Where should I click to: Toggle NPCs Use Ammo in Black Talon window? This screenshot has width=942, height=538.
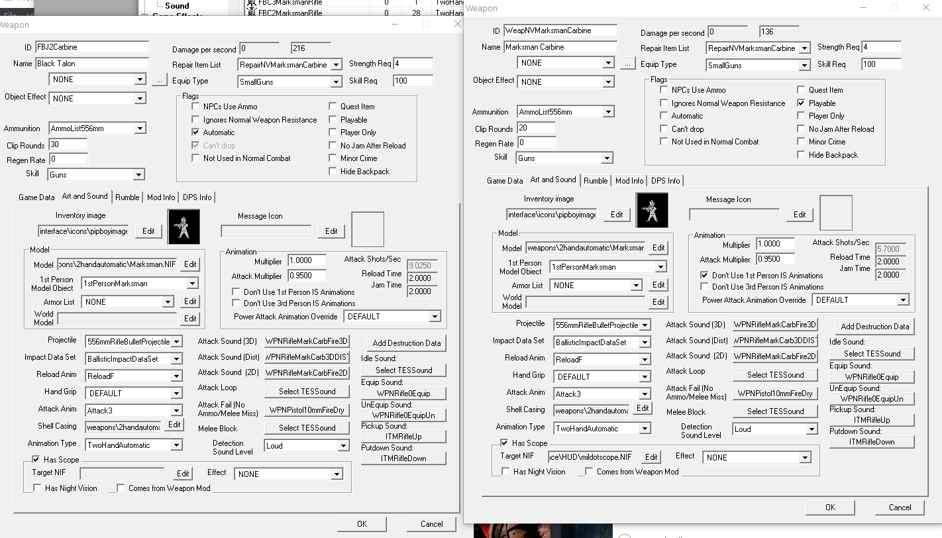pyautogui.click(x=195, y=107)
